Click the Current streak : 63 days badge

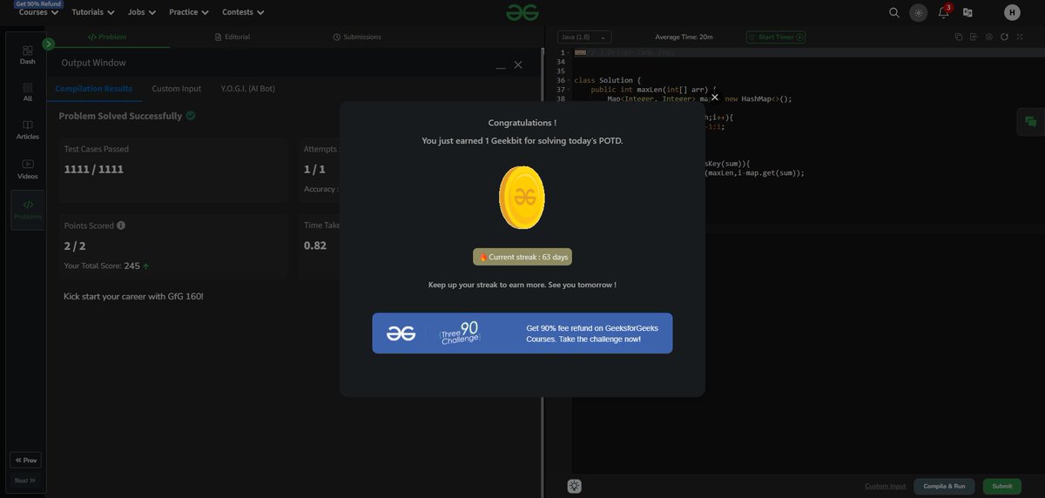point(522,257)
